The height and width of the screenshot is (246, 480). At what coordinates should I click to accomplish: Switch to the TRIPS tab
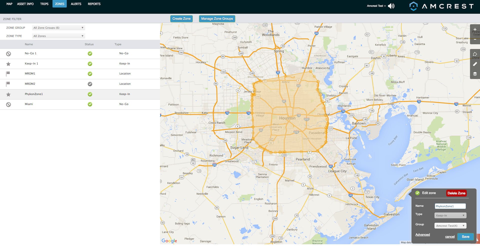[44, 4]
